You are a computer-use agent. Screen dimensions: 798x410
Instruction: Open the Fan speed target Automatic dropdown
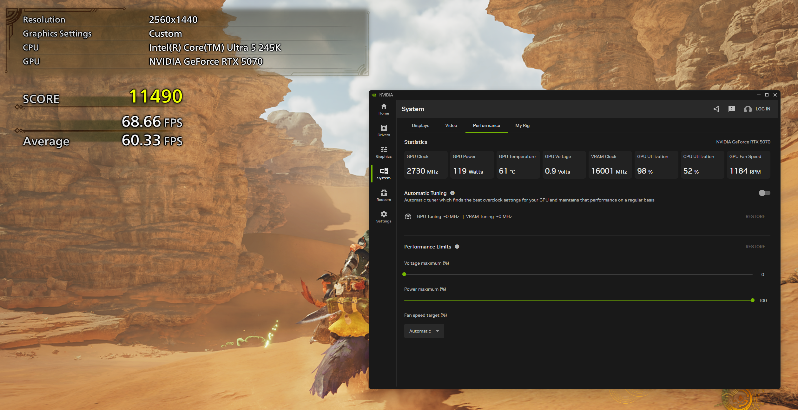[x=424, y=331]
